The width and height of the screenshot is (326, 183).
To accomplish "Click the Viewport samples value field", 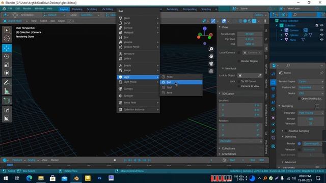I will [x=311, y=124].
